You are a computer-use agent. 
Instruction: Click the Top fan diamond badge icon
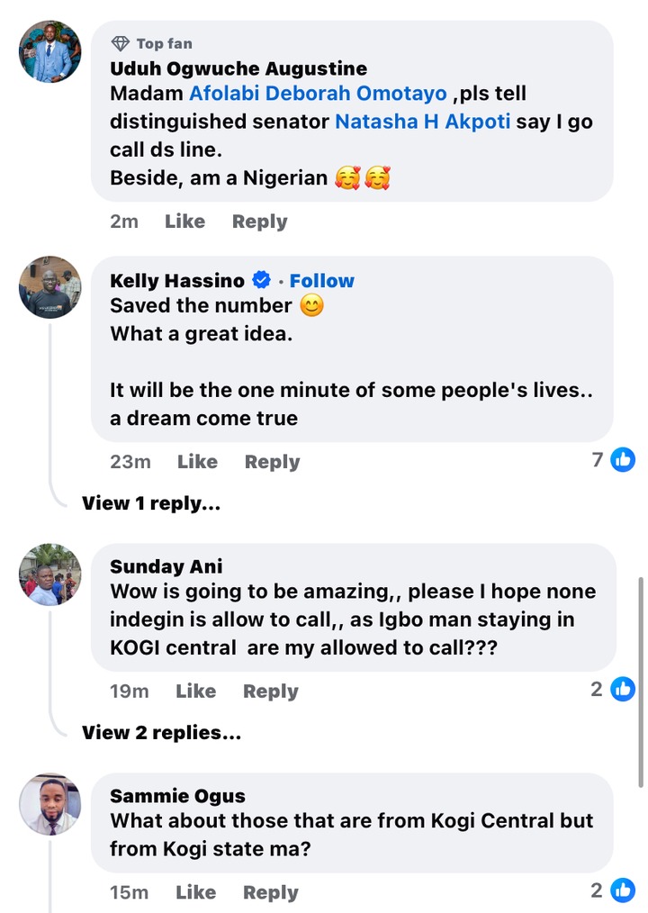click(x=121, y=43)
